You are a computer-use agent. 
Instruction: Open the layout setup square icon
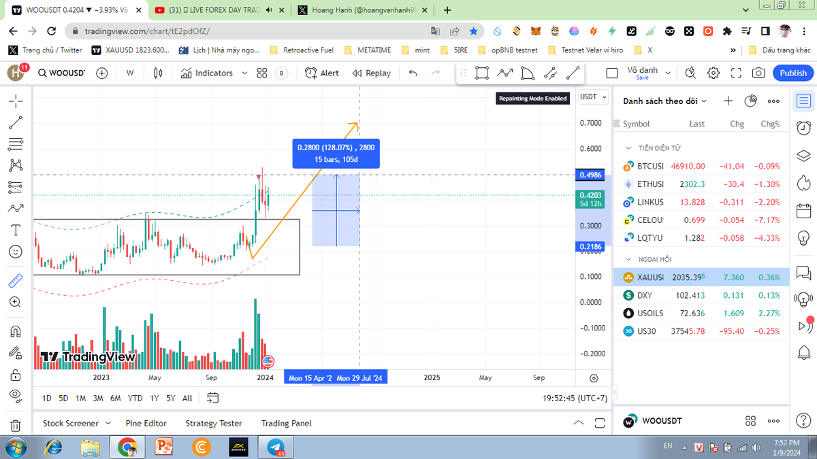612,73
